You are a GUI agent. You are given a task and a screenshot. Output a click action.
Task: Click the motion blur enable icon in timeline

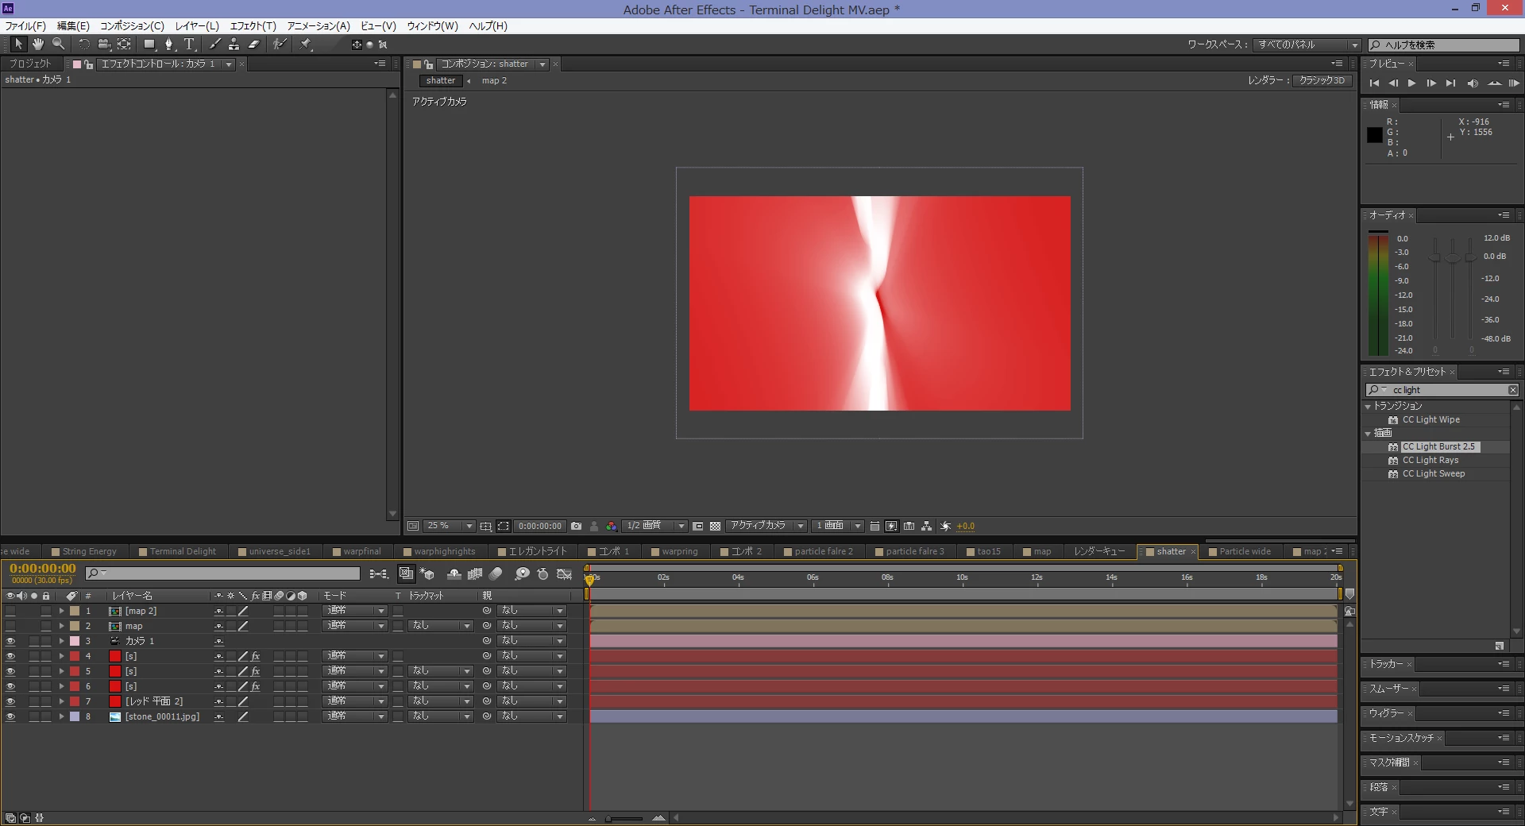tap(496, 573)
